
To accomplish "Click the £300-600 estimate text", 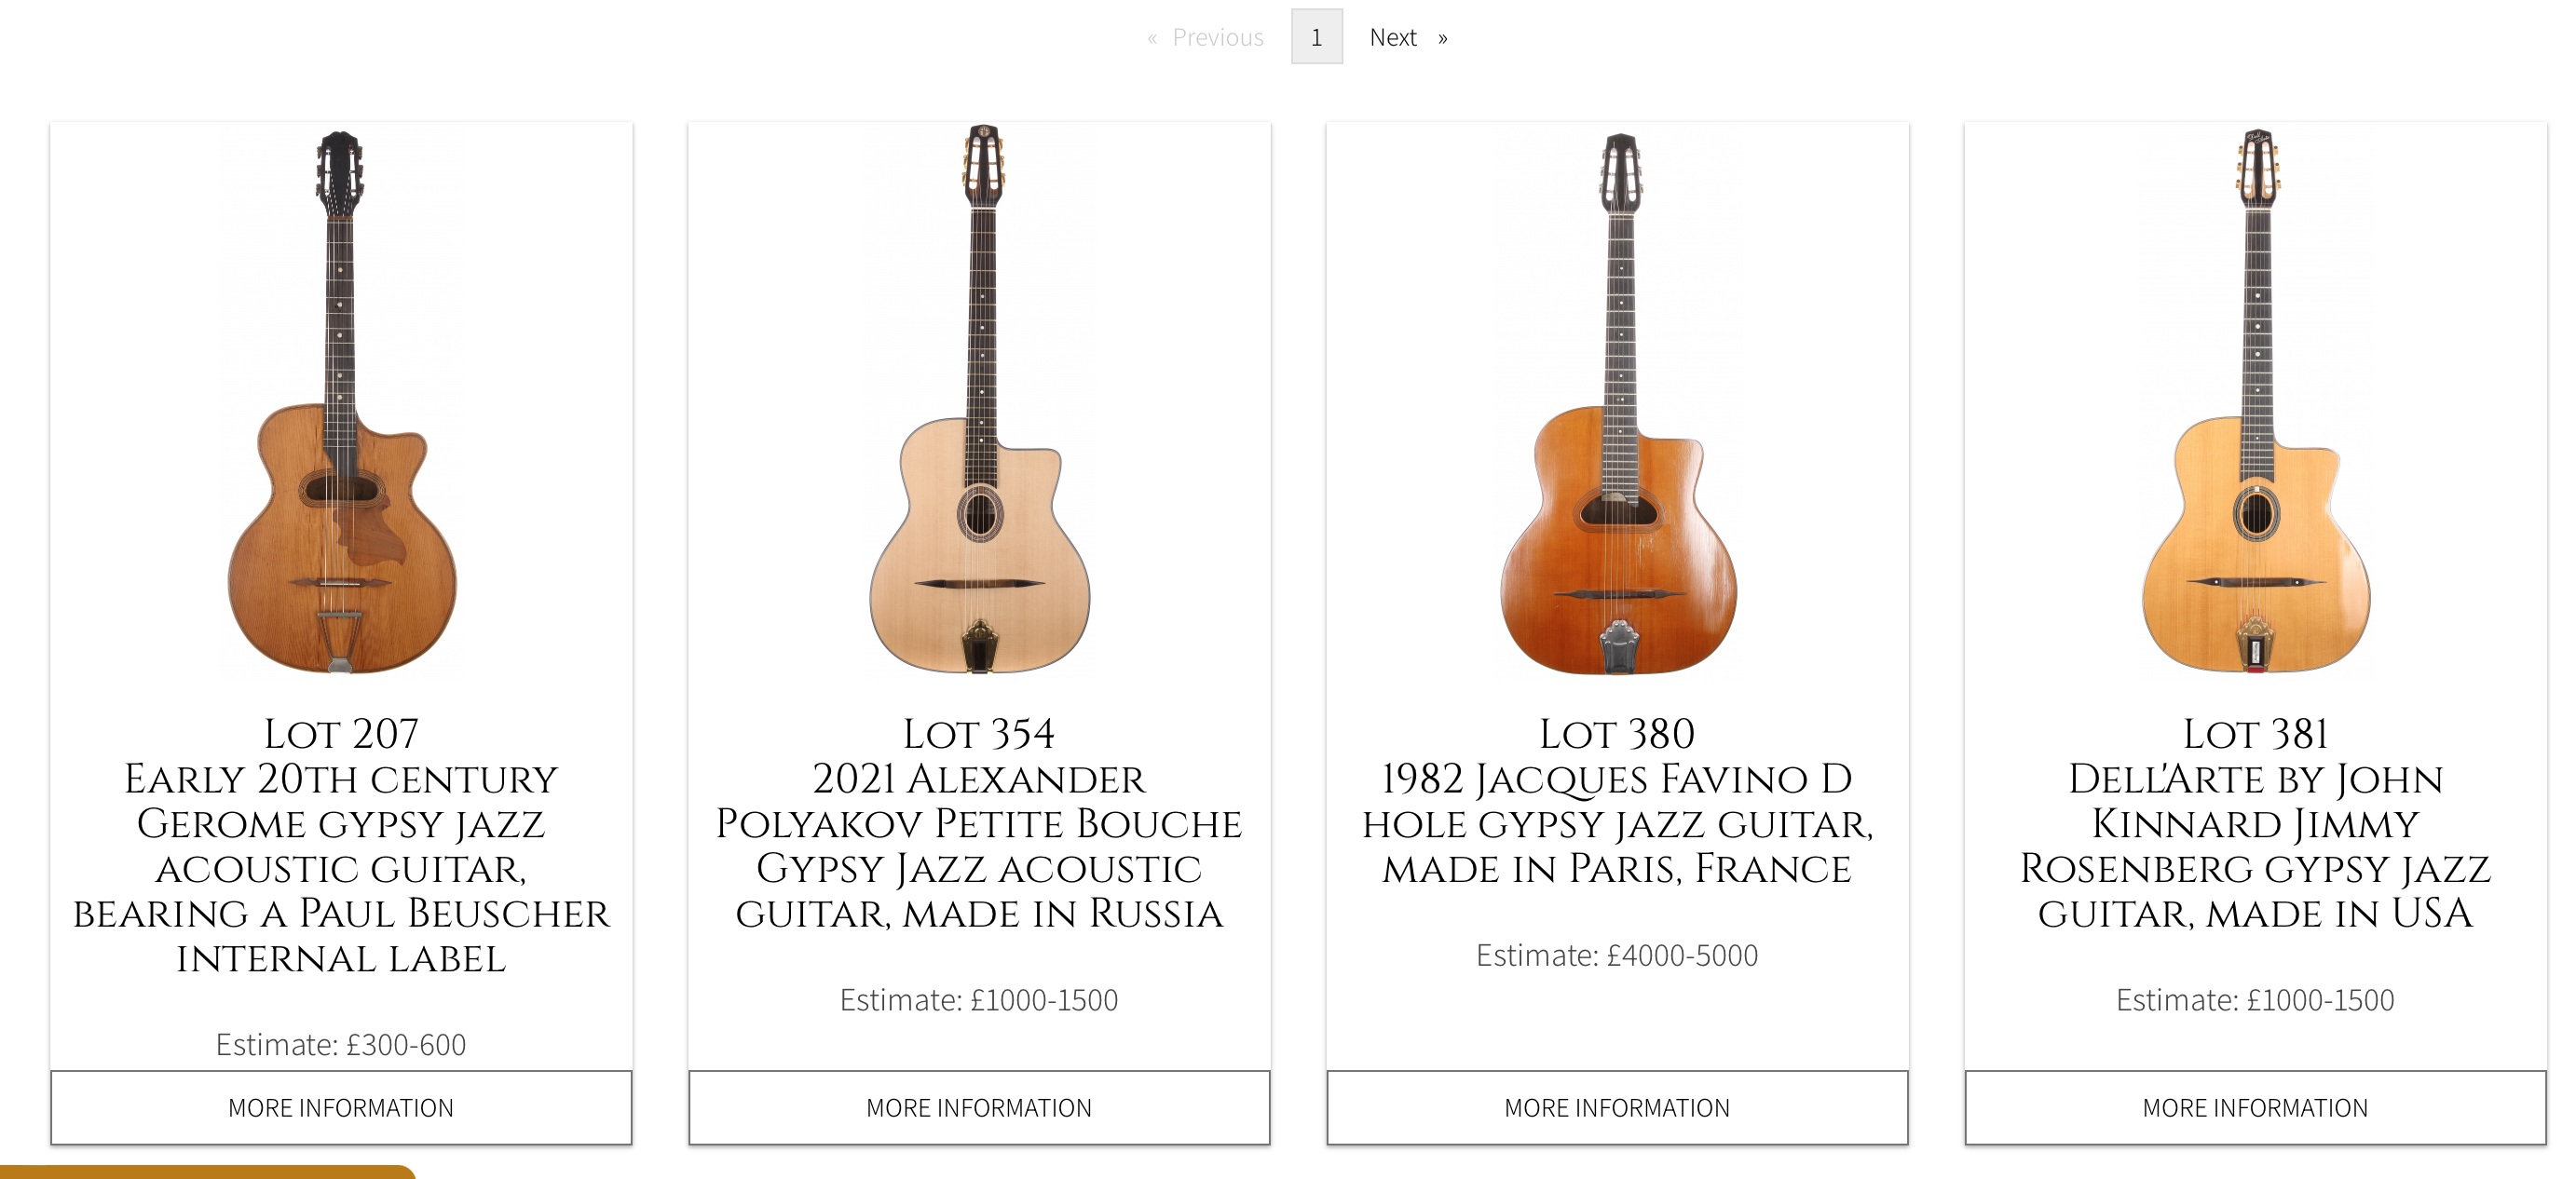I will point(341,1044).
